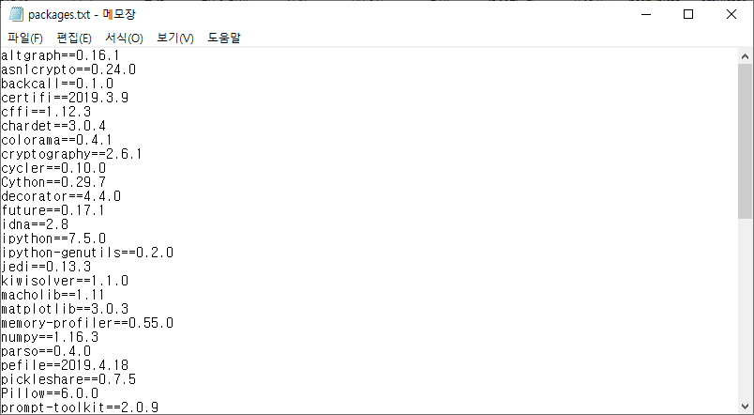Place cursor on the Pillow==6.0.0 line
754x415 pixels.
point(50,393)
